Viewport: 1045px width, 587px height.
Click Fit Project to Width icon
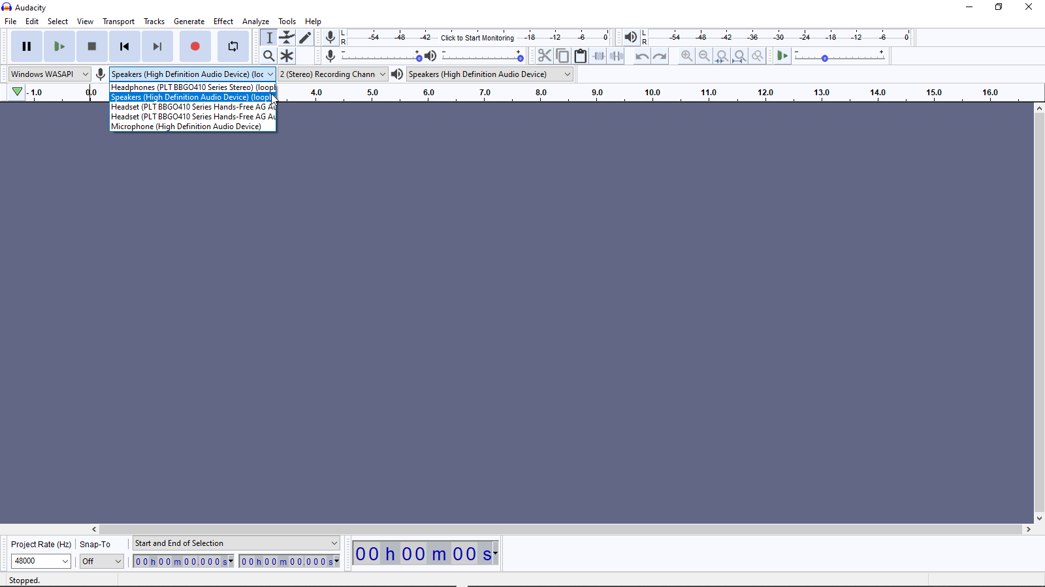(x=739, y=56)
